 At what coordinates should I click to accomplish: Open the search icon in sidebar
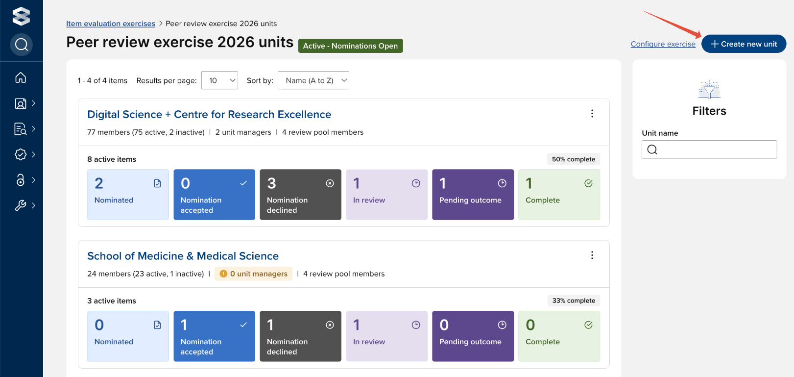(x=21, y=45)
